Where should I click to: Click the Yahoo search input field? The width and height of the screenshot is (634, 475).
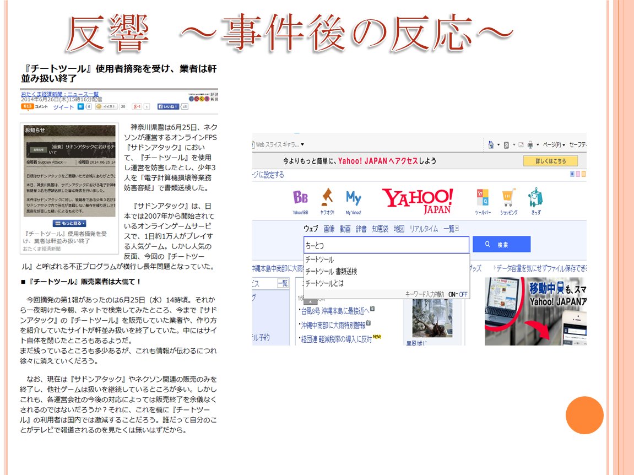pyautogui.click(x=386, y=245)
